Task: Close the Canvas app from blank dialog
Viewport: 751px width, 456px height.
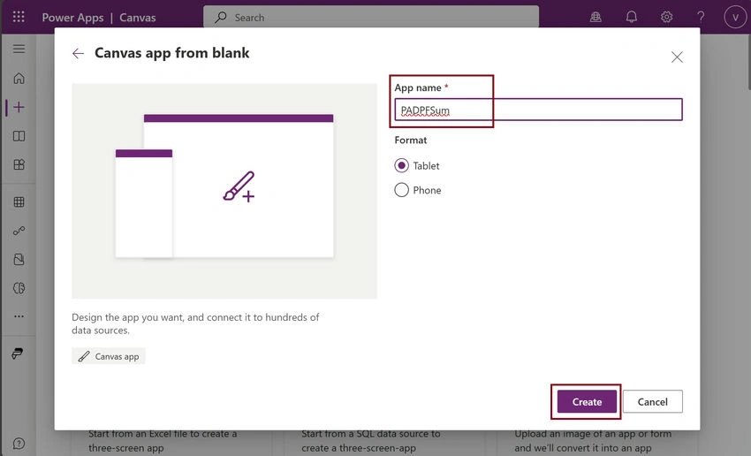Action: 677,57
